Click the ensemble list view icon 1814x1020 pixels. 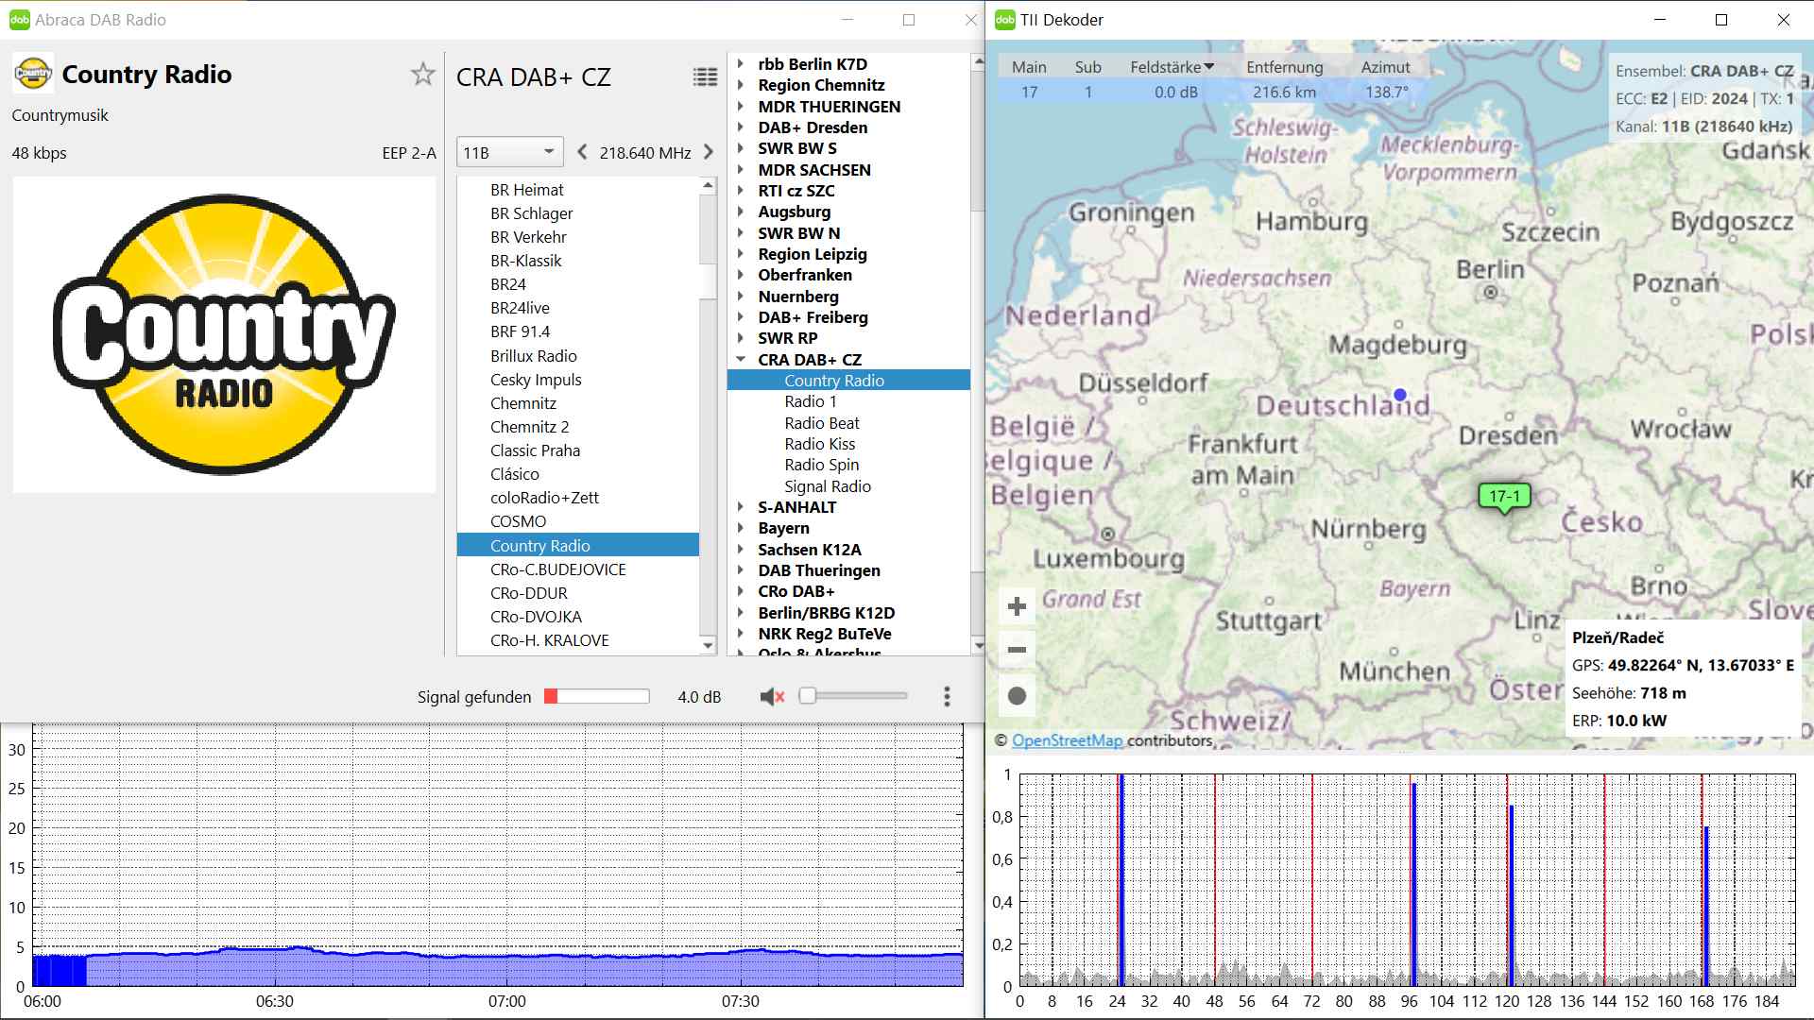click(x=705, y=77)
